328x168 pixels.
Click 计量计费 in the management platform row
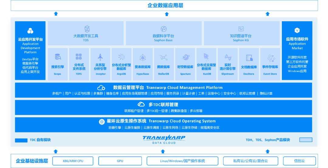(x=189, y=93)
